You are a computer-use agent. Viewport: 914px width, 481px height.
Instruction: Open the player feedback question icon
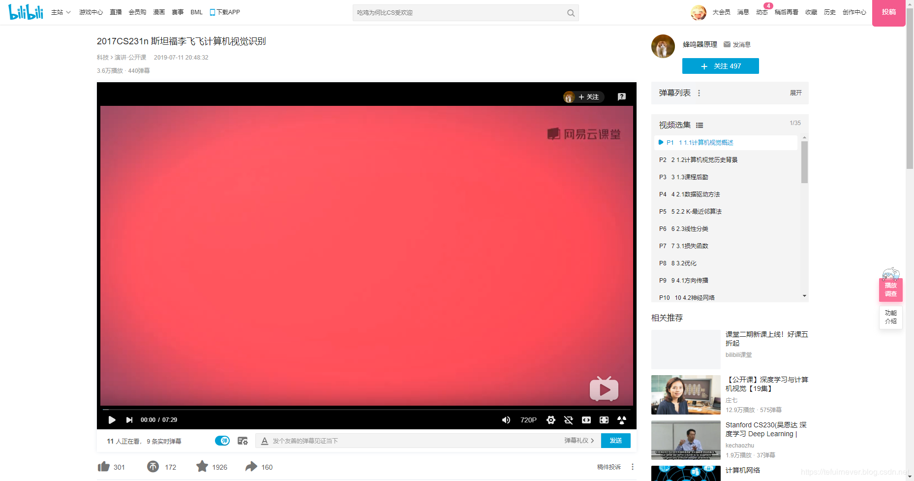click(622, 97)
